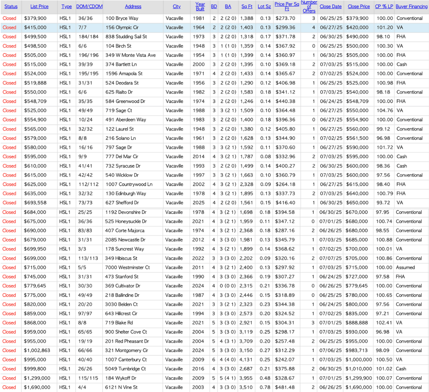The width and height of the screenshot is (429, 392).
Task: Click the Address column header
Action: 133,6
